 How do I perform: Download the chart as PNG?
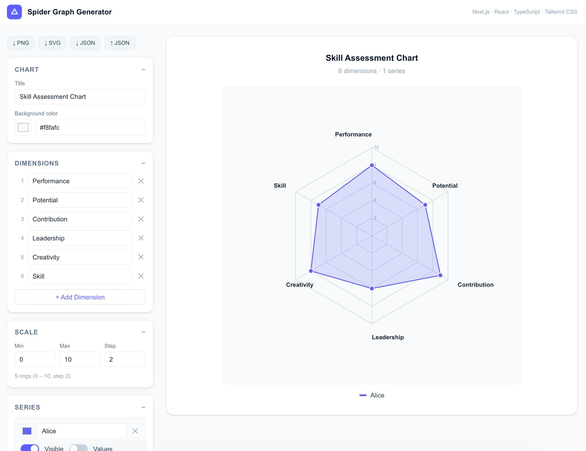[21, 43]
